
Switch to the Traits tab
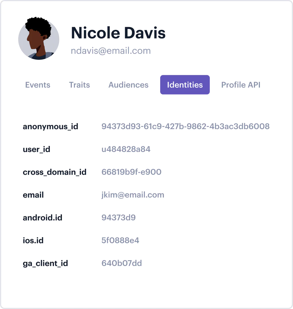[80, 85]
